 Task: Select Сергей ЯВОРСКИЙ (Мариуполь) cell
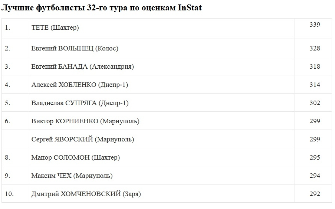coord(83,140)
